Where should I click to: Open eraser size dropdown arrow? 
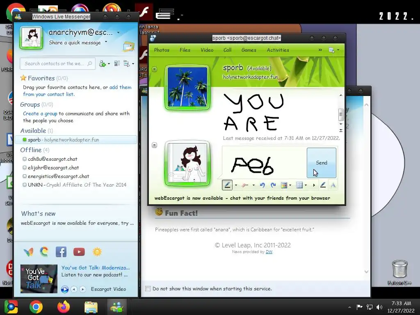(253, 185)
